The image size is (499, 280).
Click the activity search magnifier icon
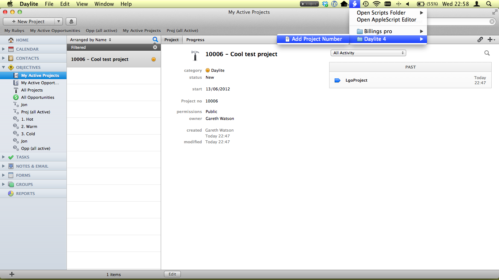[x=487, y=53]
